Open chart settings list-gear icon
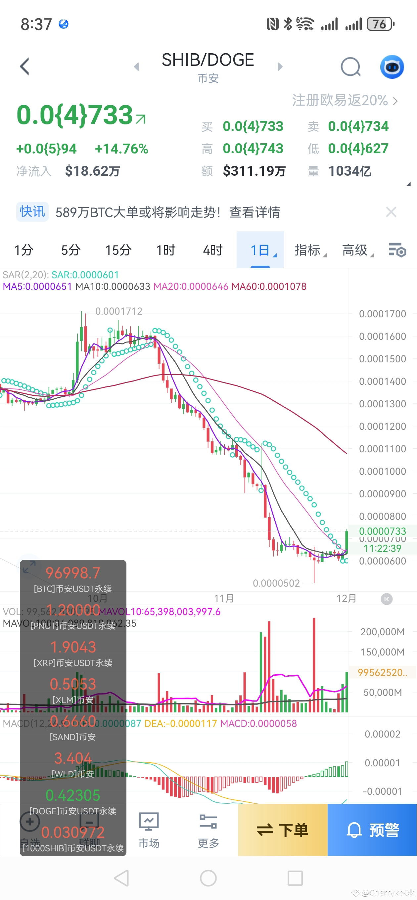 point(397,250)
